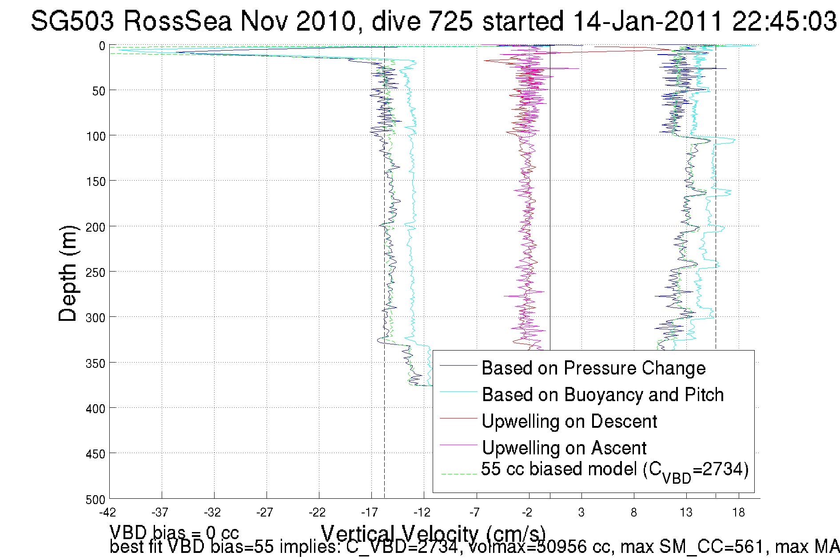Click the -42 tick label on velocity axis
Image resolution: width=840 pixels, height=560 pixels.
107,513
